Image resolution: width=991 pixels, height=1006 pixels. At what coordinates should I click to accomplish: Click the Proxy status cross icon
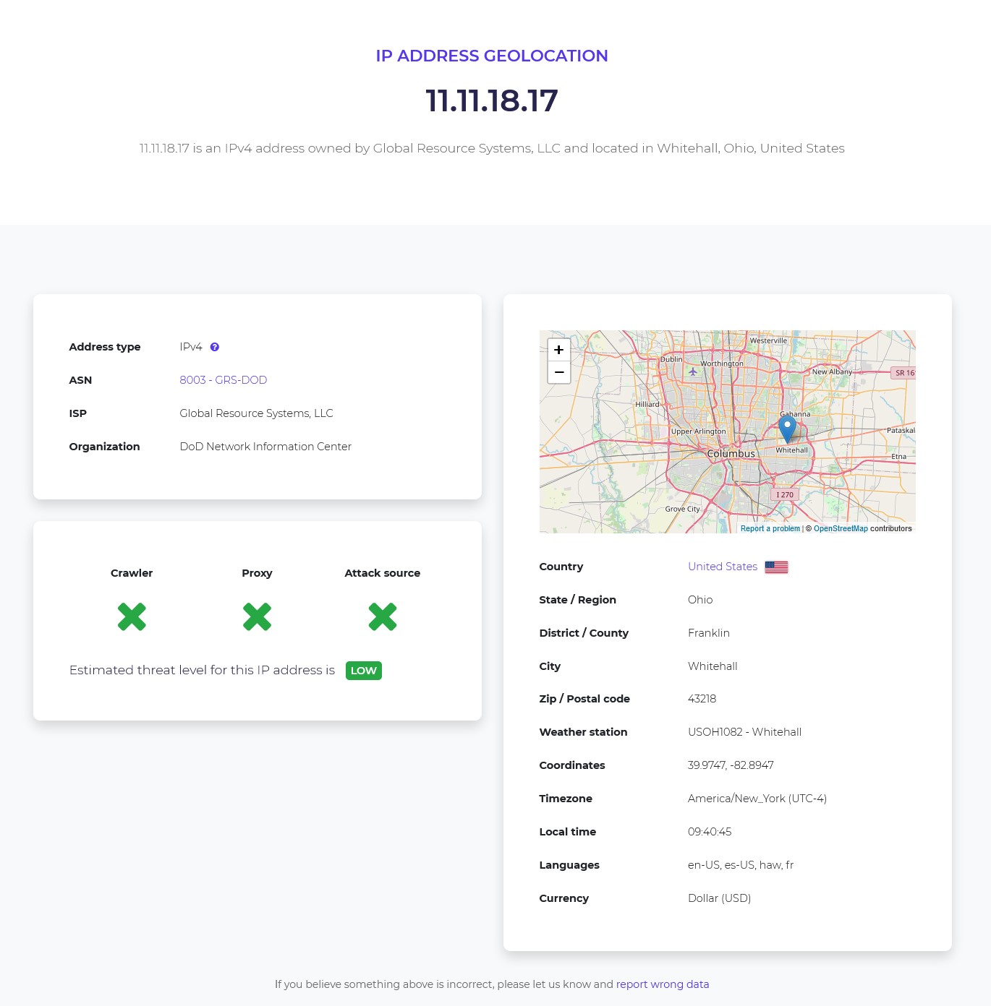point(257,616)
